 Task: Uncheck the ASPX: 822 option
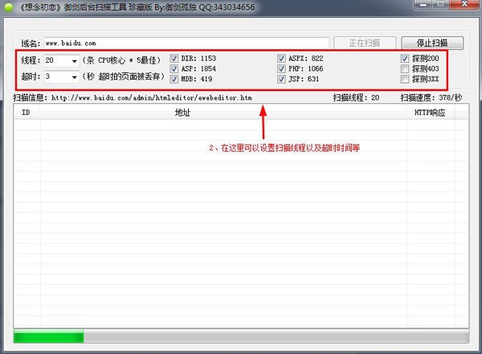tap(281, 59)
